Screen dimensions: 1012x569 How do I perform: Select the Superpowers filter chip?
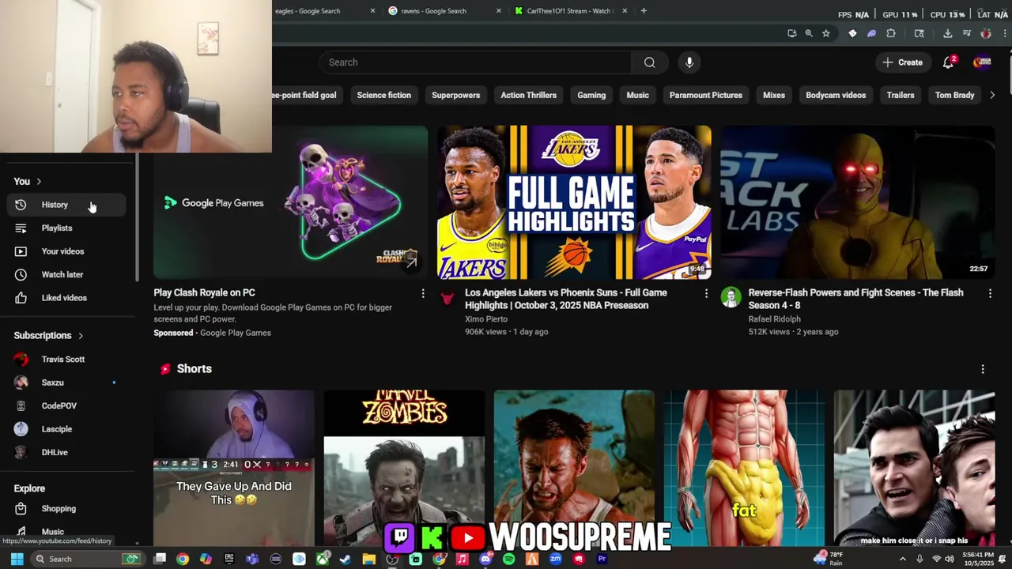point(455,95)
